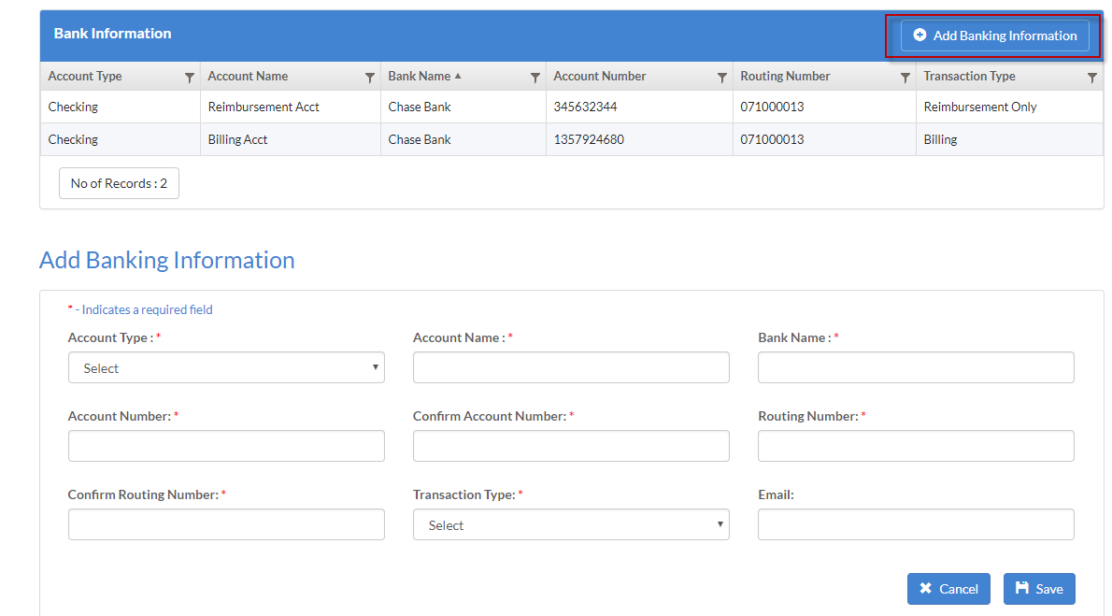Click the disk icon on the Save button
1112x616 pixels.
1023,589
